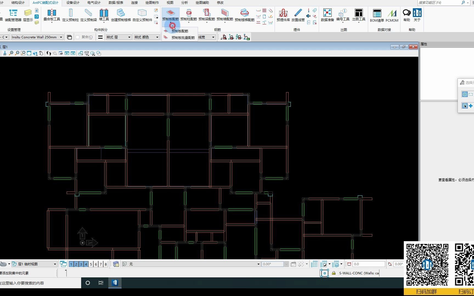This screenshot has height=296, width=474.
Task: Select the 放置线管 place conduit tool
Action: point(298,15)
